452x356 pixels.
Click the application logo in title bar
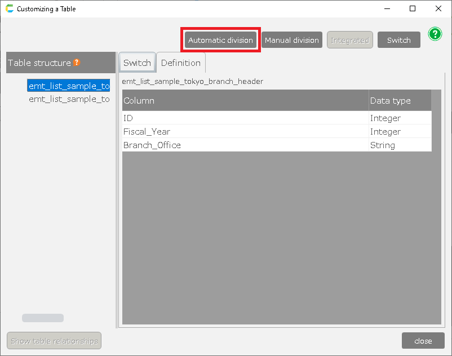(x=9, y=9)
